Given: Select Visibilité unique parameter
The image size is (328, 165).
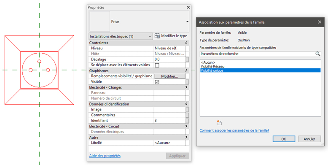Looking at the screenshot, I should click(260, 70).
